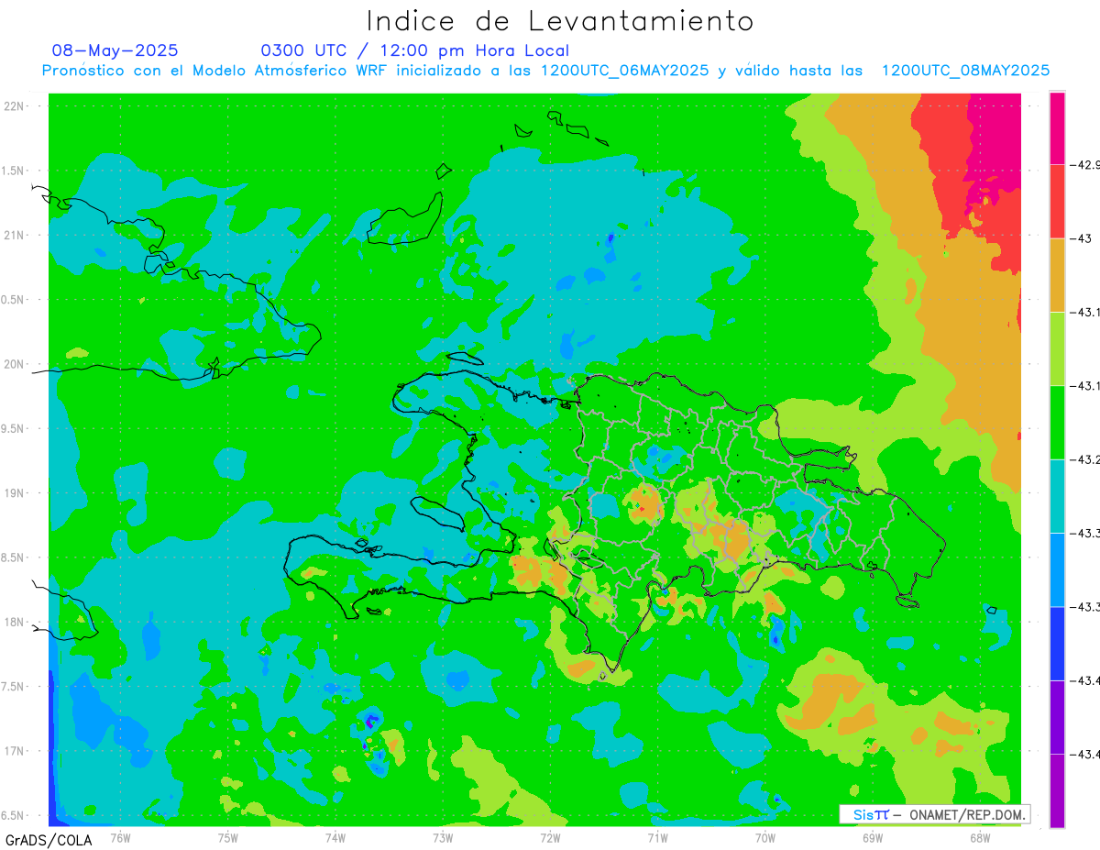Click the '19N' latitude label
This screenshot has width=1100, height=850.
tap(15, 493)
